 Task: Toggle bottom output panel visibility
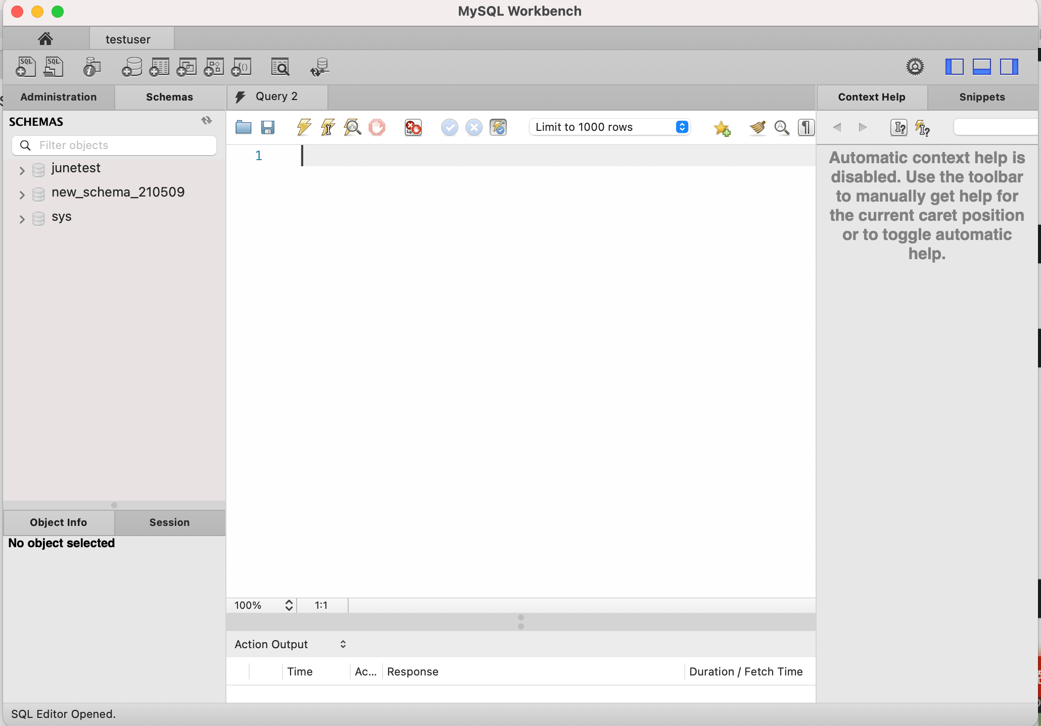pos(981,67)
